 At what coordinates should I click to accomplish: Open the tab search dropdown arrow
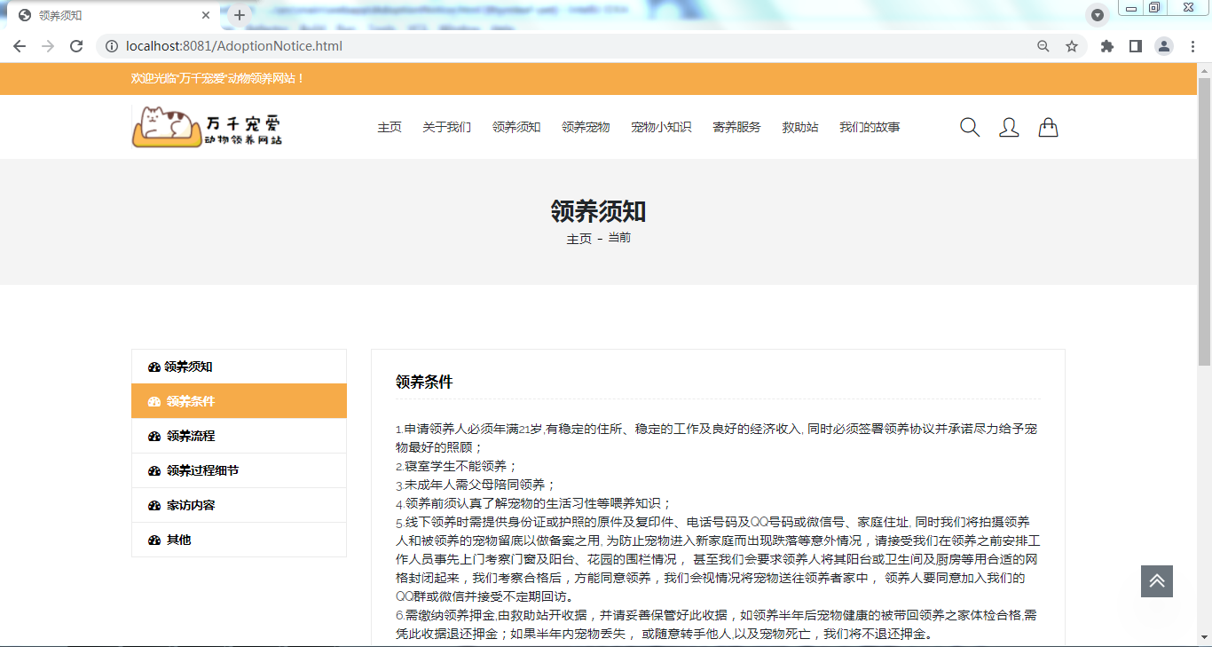(1098, 15)
